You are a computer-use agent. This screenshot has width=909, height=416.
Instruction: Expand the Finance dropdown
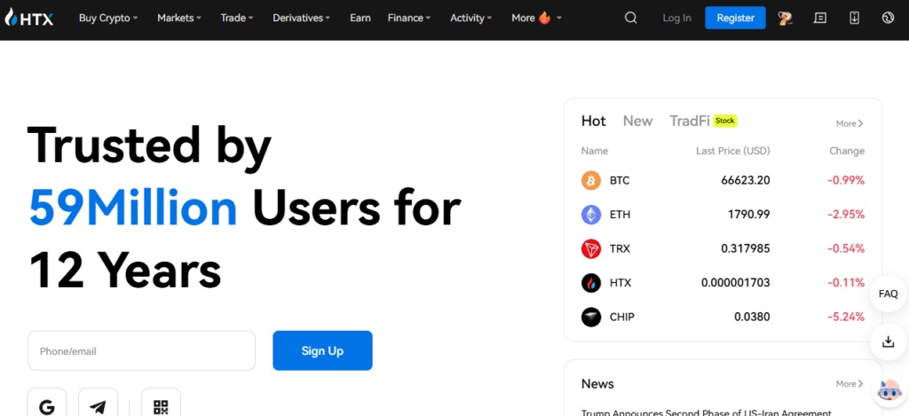409,18
